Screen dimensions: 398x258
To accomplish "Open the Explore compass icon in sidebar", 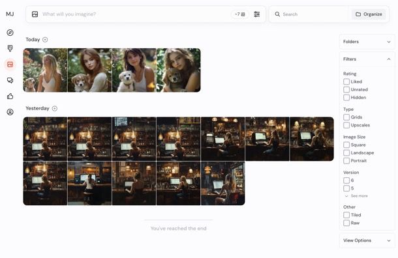I will point(10,33).
